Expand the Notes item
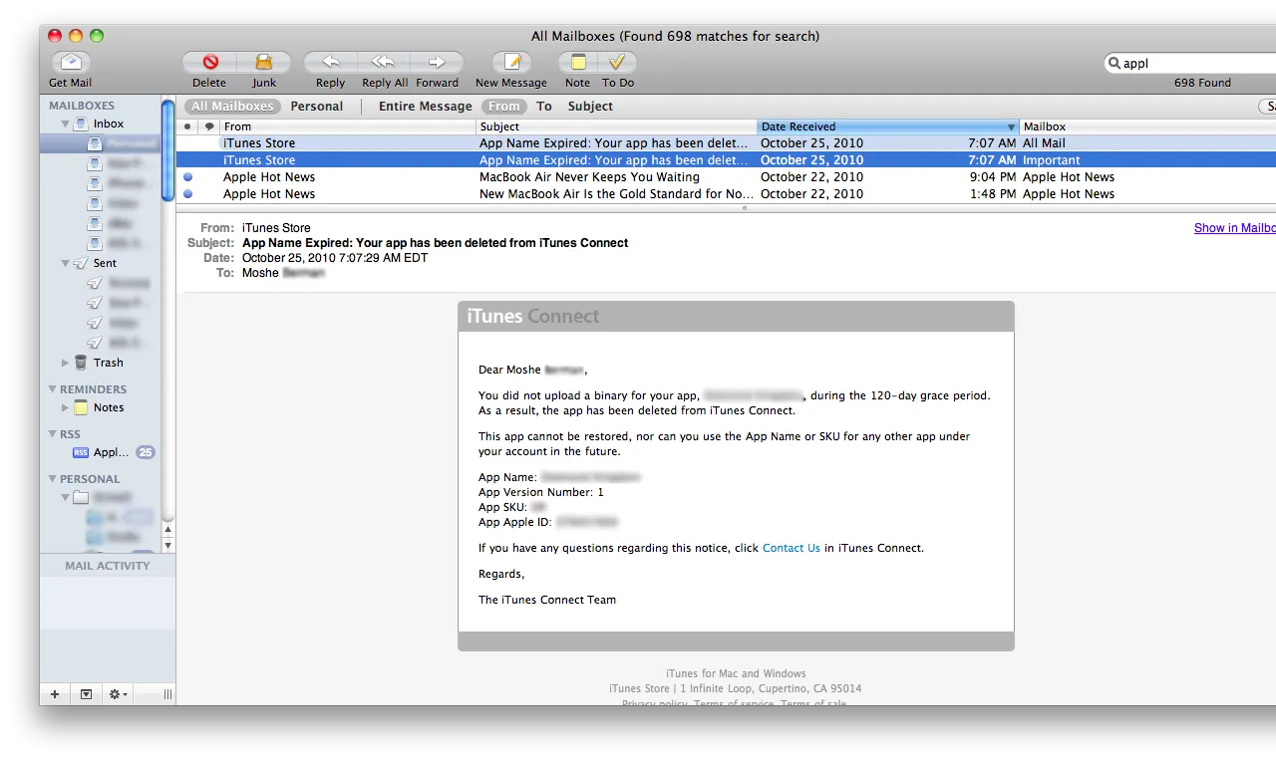 pos(66,407)
